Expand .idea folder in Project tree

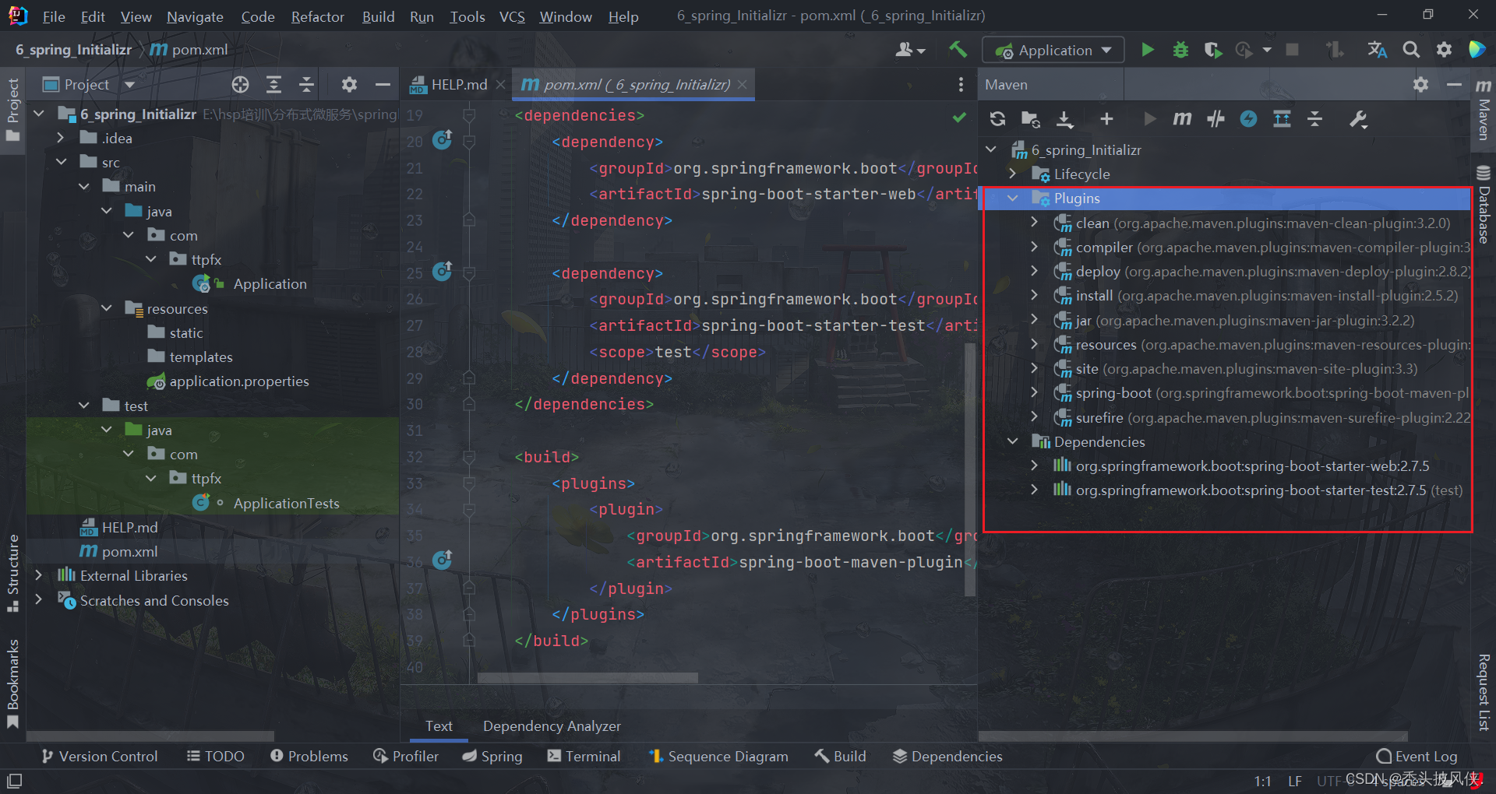60,138
